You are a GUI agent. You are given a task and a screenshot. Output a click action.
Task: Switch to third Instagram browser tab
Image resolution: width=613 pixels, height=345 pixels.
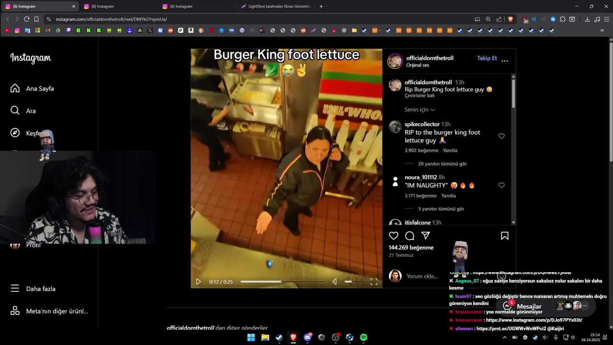(196, 6)
